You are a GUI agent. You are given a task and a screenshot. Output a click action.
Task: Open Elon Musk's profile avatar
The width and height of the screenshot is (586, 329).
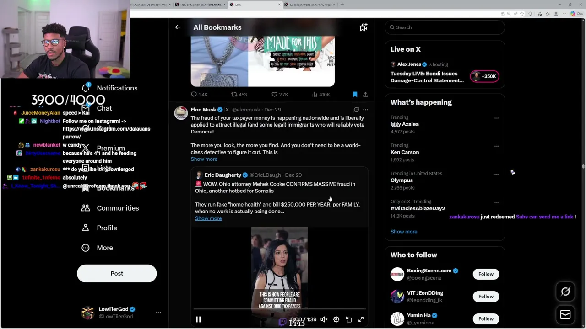181,113
